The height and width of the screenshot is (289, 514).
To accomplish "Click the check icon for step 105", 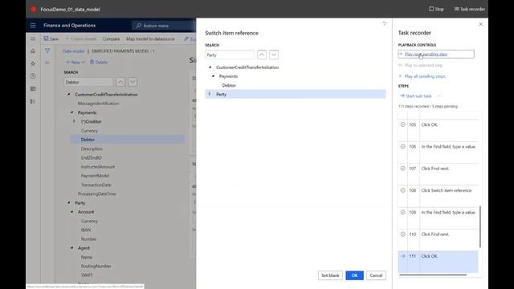I will tap(403, 124).
